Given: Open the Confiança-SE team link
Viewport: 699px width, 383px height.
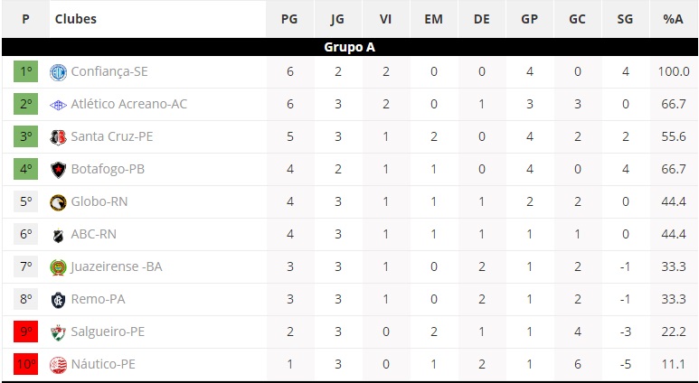Looking at the screenshot, I should (109, 71).
